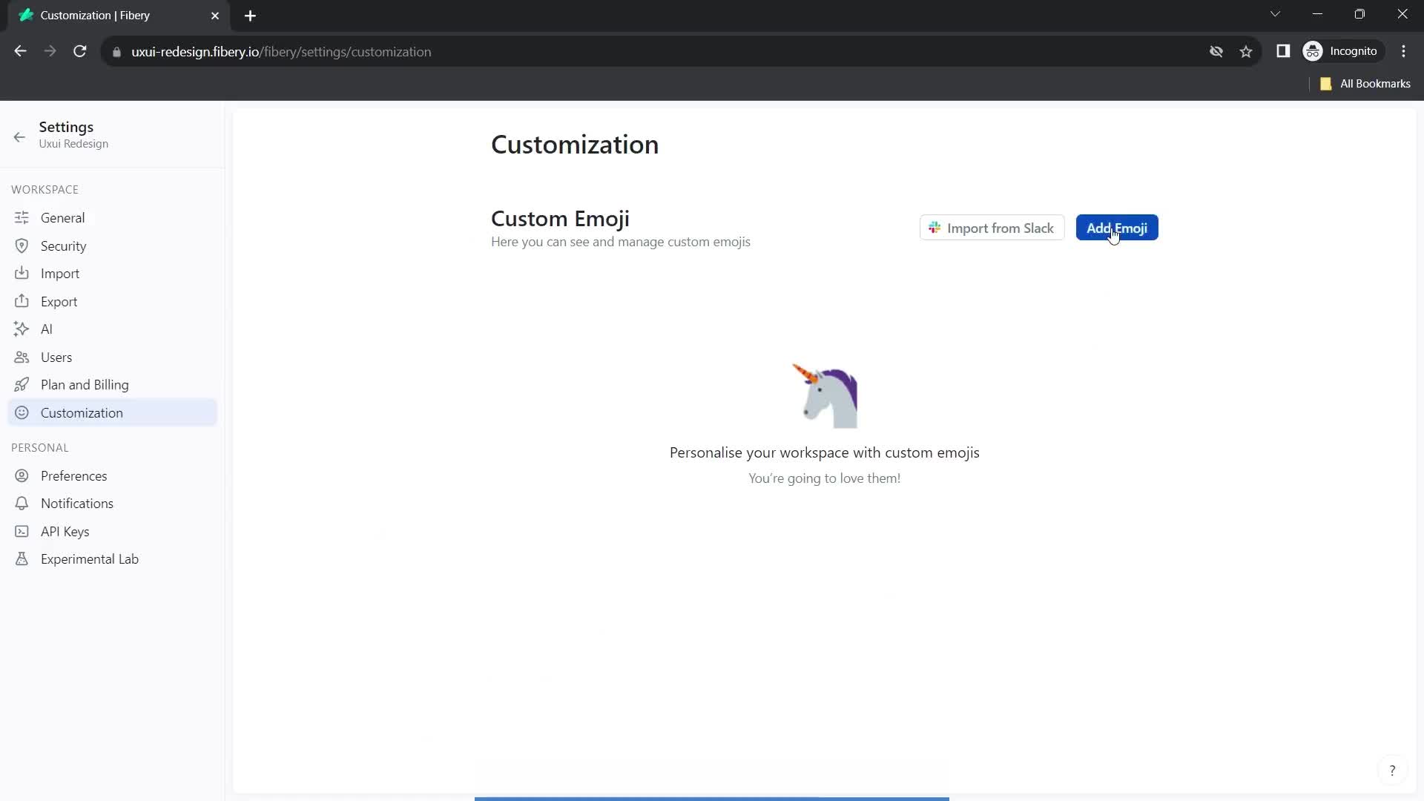Expand Experimental Lab settings
1424x801 pixels.
(x=90, y=558)
